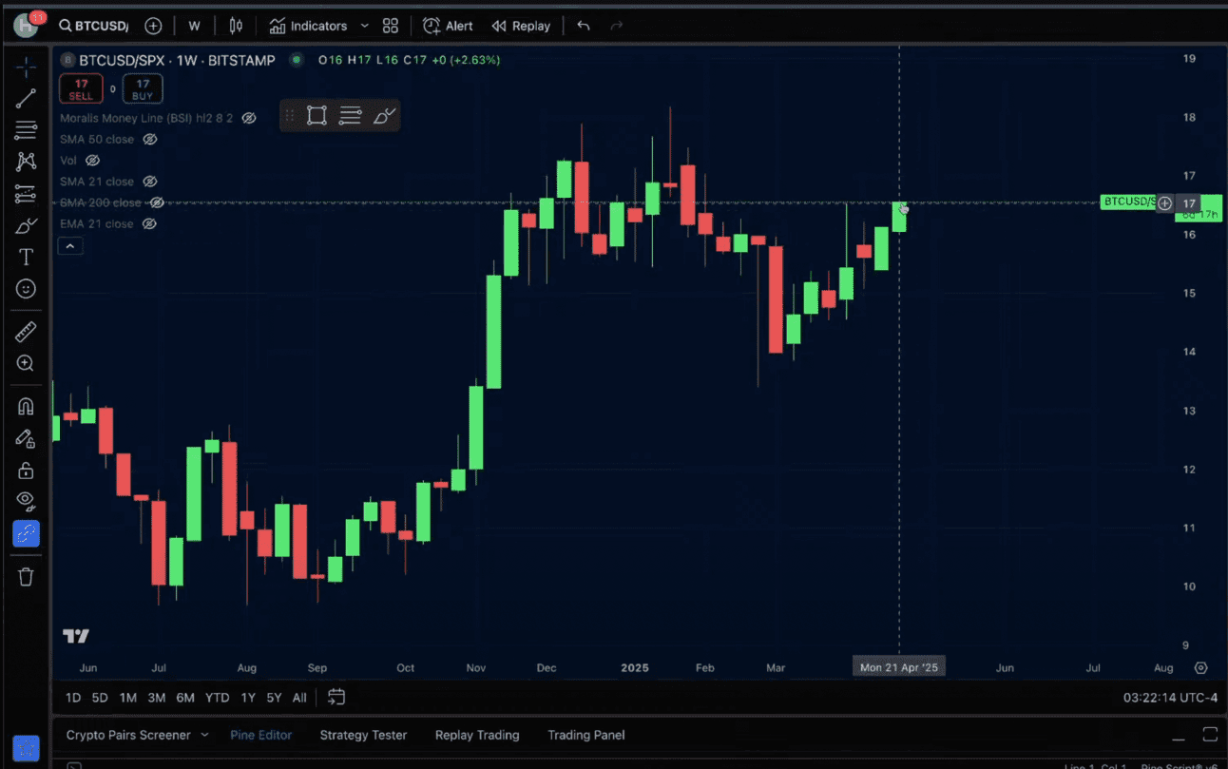Undo the last chart action
Viewport: 1228px width, 769px height.
click(x=584, y=26)
